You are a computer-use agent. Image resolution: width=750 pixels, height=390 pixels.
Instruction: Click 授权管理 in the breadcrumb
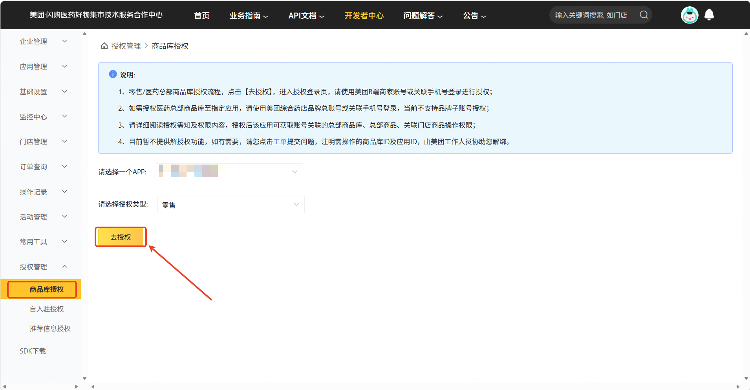point(126,46)
